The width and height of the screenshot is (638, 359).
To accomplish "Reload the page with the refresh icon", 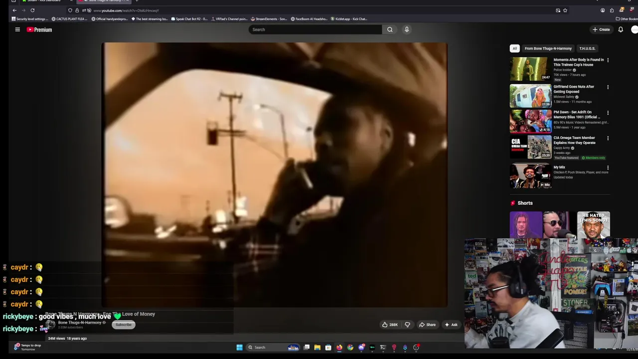I will [x=32, y=10].
